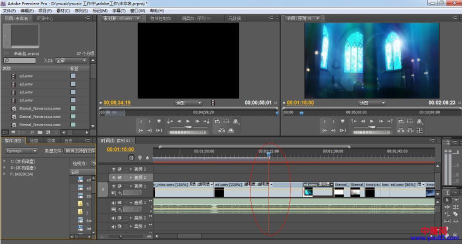462x244 pixels.
Task: Click the 名称 column header in project panel
Action: (7, 68)
